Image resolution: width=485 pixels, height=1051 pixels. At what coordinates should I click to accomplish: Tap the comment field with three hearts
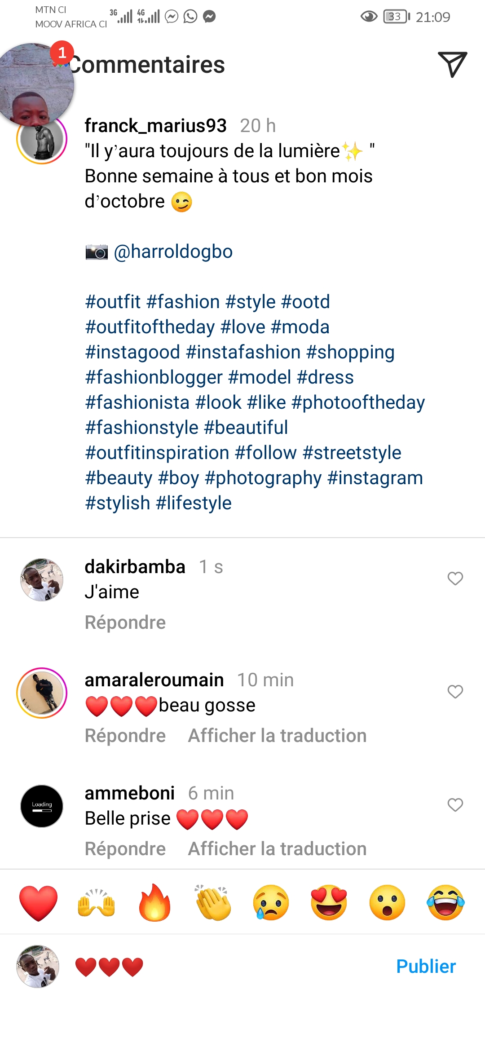[x=225, y=967]
